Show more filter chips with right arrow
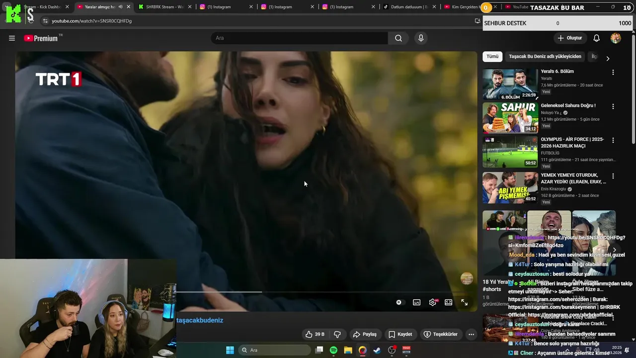Image resolution: width=636 pixels, height=358 pixels. pos(608,59)
